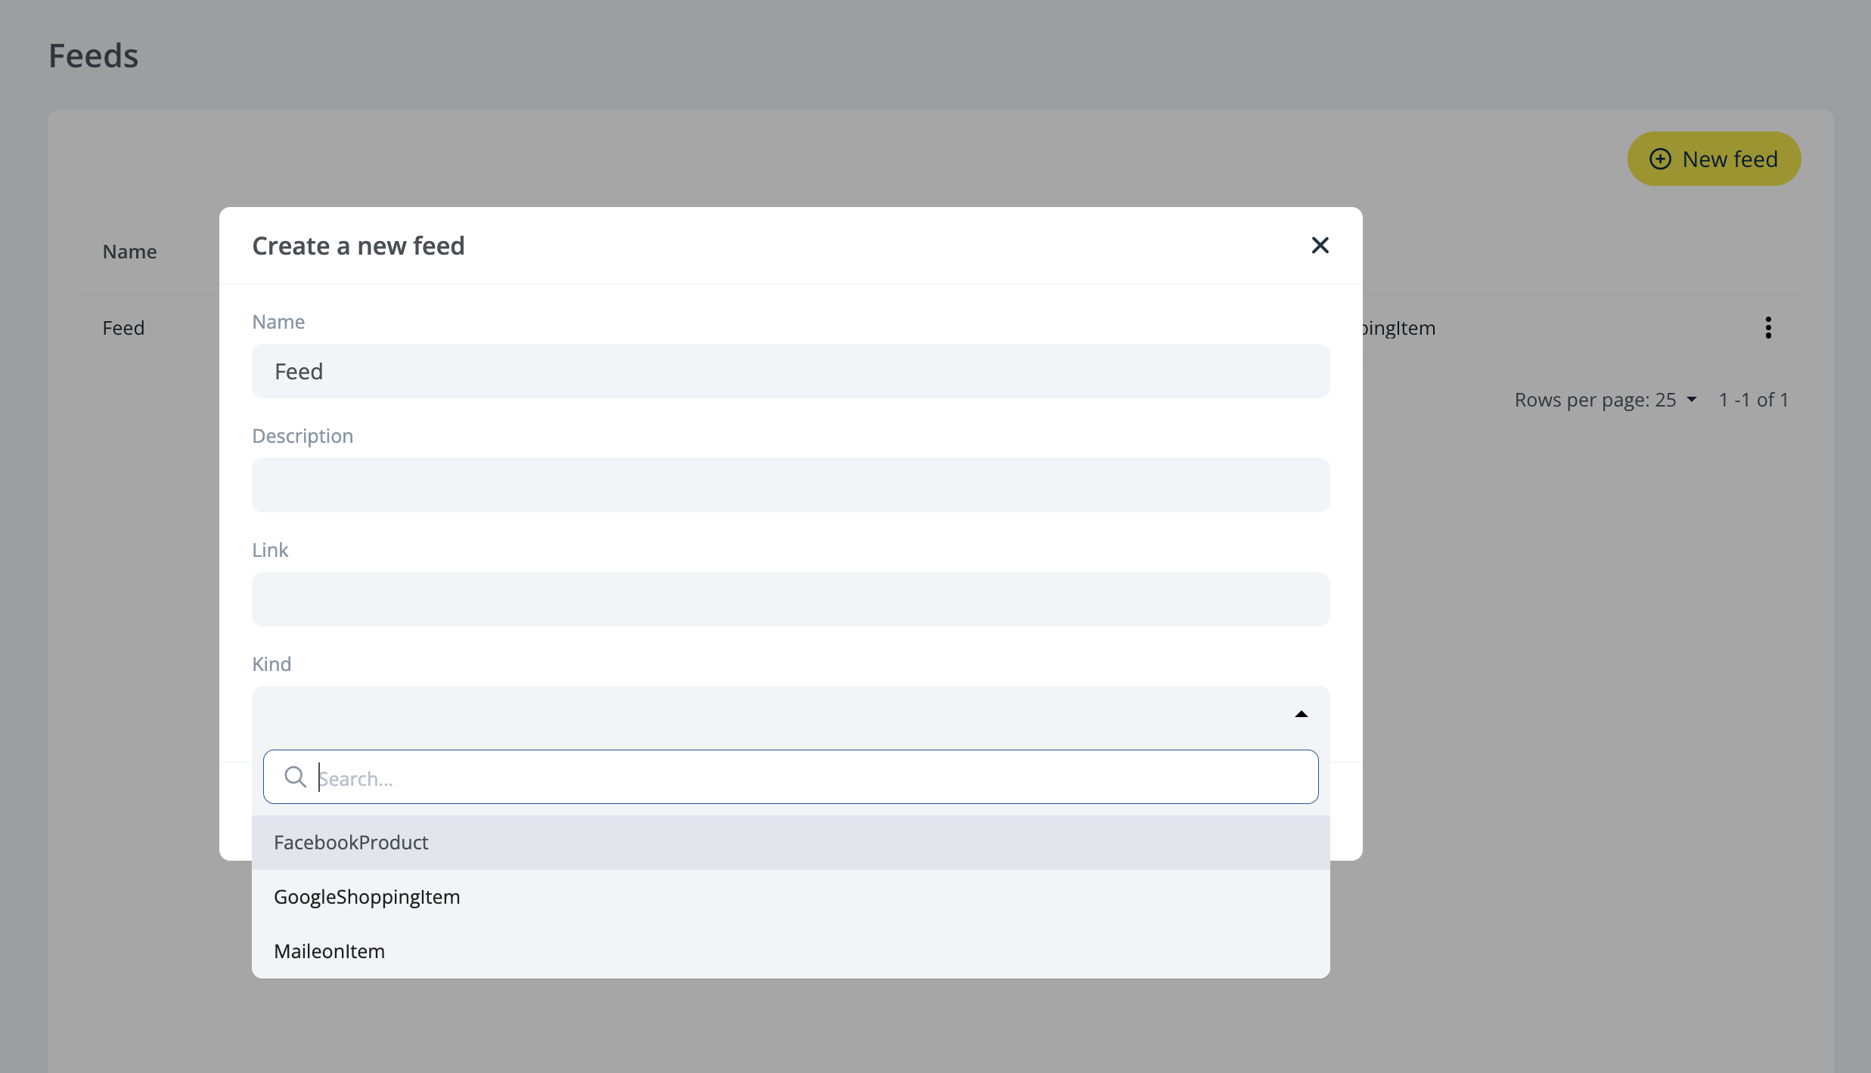Screen dimensions: 1871x1073
Task: Select GoogleShoppingItem kind option
Action: 790,897
